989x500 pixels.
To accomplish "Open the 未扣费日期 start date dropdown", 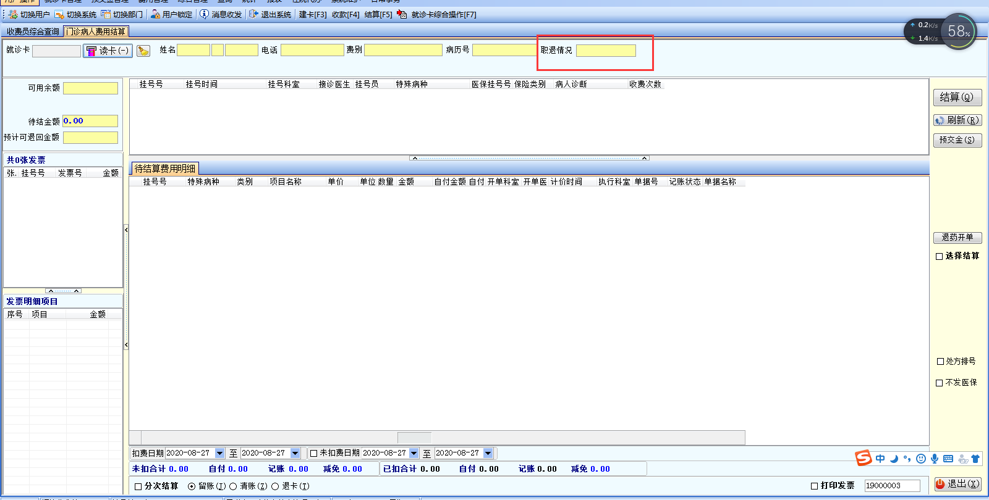I will pos(414,453).
